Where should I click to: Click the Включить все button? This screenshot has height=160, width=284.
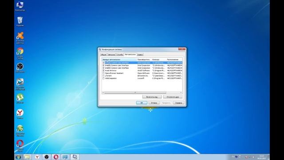coord(152,97)
